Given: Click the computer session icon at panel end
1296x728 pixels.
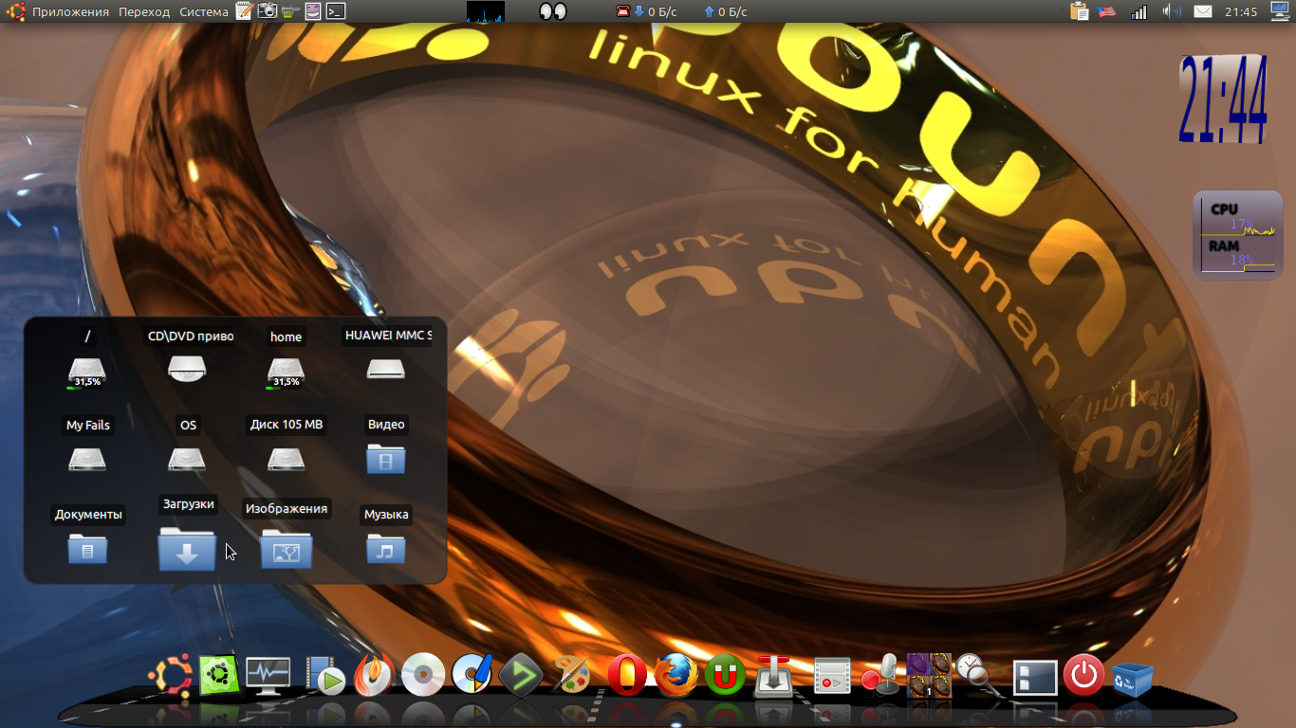Looking at the screenshot, I should coord(1280,11).
